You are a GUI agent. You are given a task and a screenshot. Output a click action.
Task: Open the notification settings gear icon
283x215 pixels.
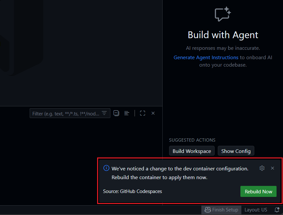click(262, 168)
